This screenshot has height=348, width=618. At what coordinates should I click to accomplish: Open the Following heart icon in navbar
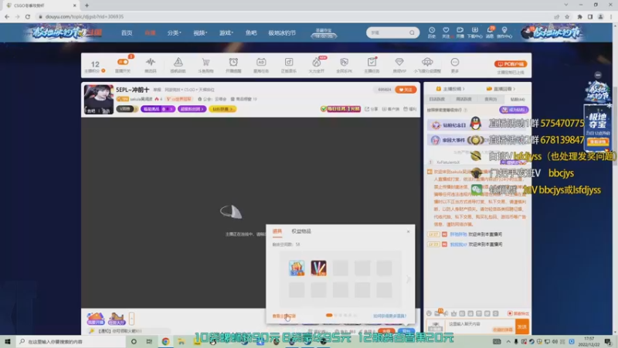coord(446,32)
